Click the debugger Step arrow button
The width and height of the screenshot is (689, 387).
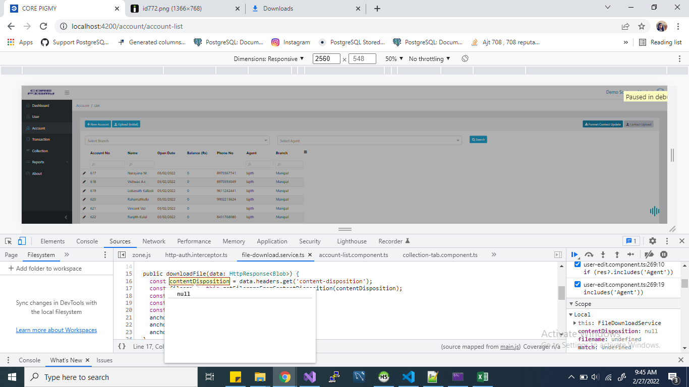630,254
